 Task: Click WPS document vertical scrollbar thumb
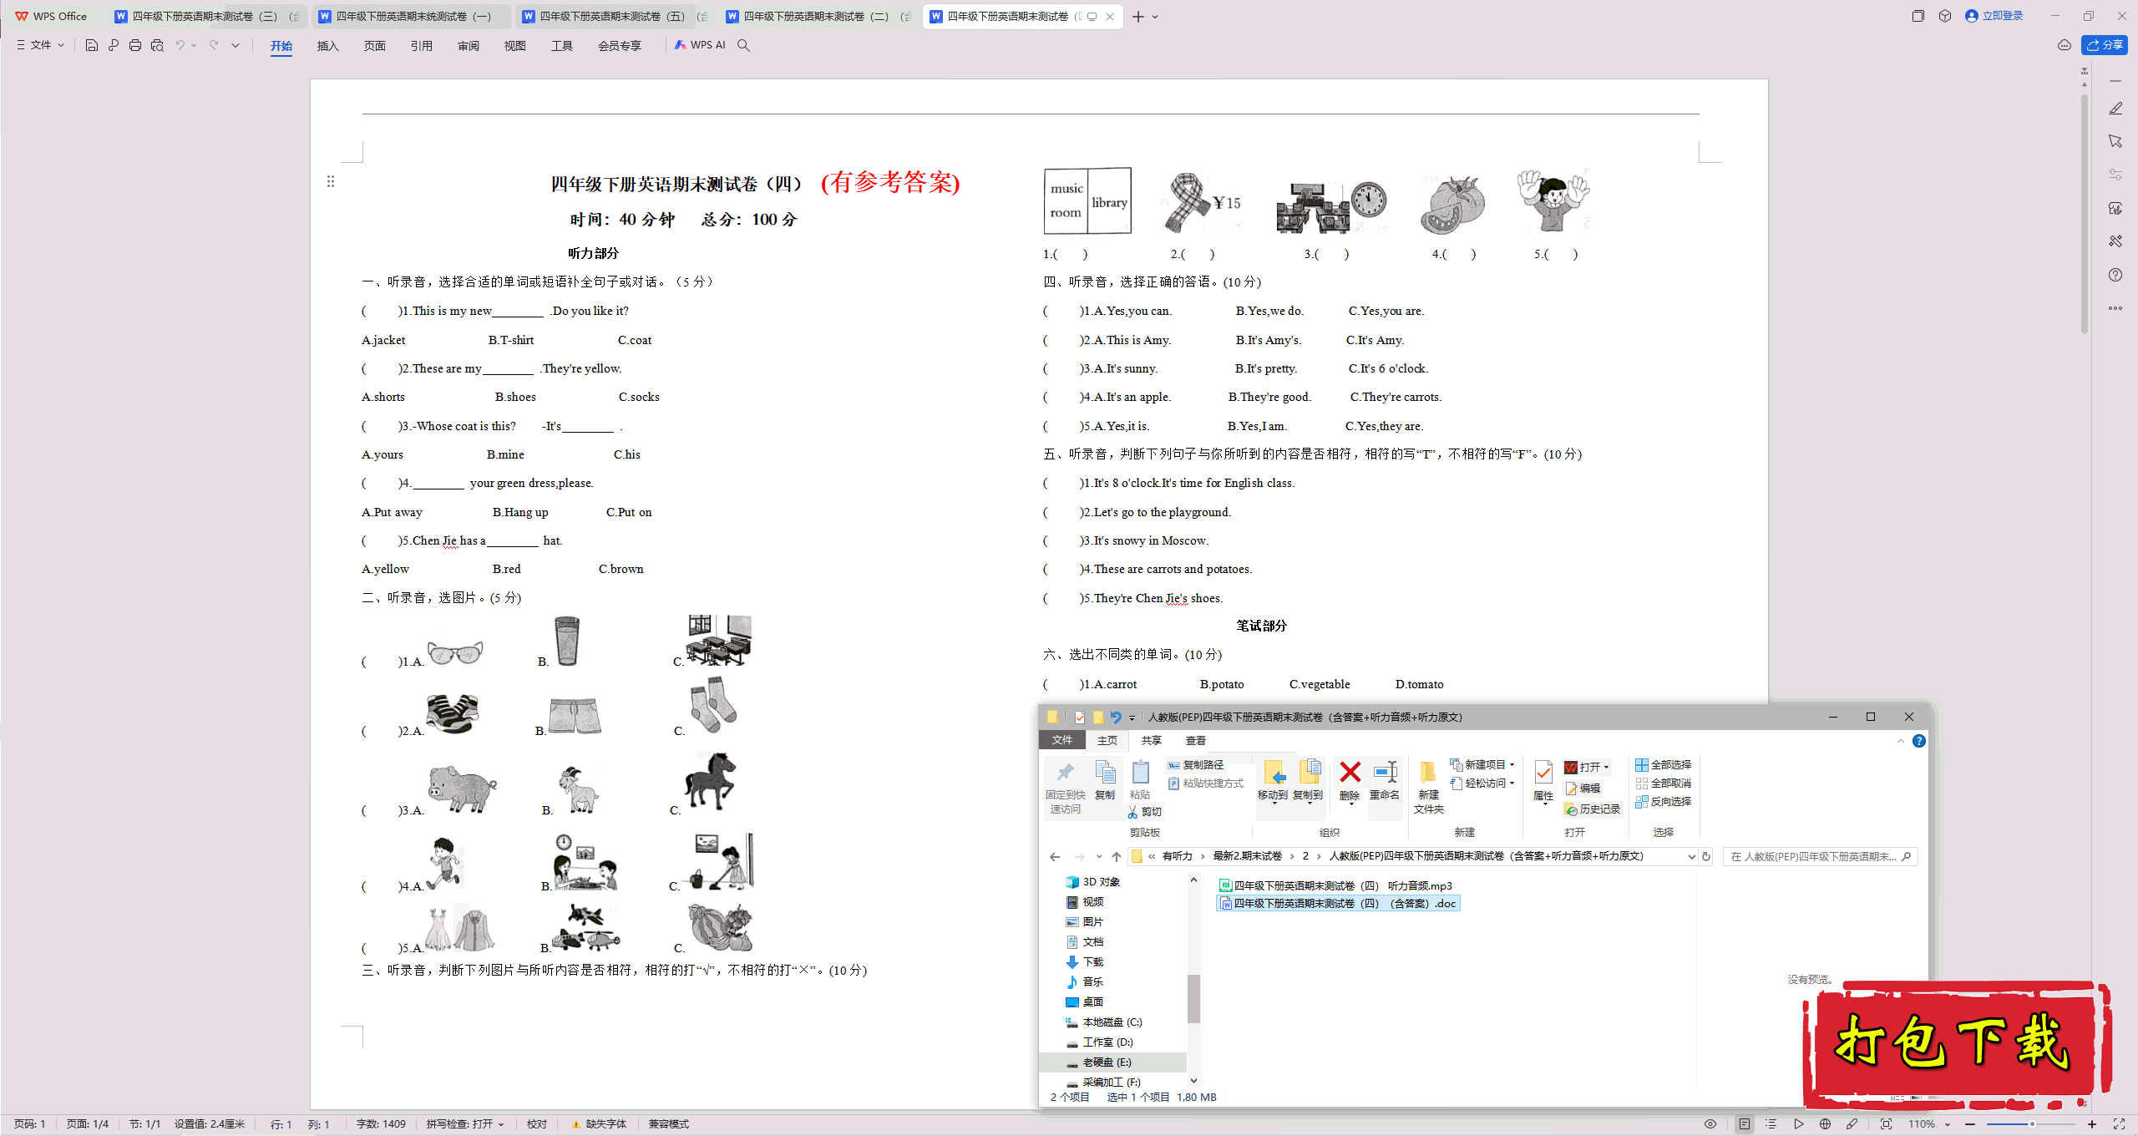[2085, 213]
